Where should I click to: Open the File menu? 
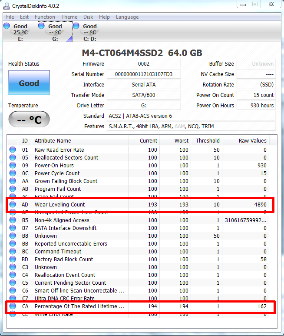click(10, 17)
